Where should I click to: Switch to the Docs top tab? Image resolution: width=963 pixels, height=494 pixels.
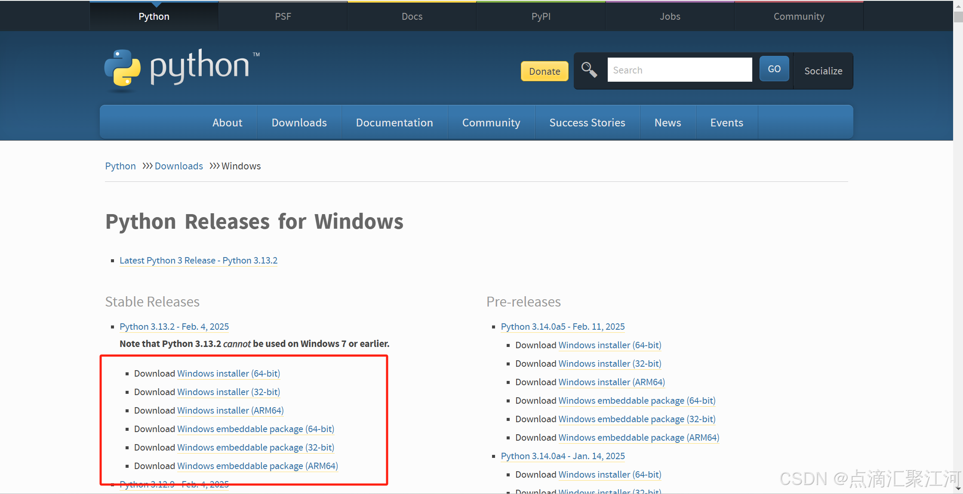point(412,16)
